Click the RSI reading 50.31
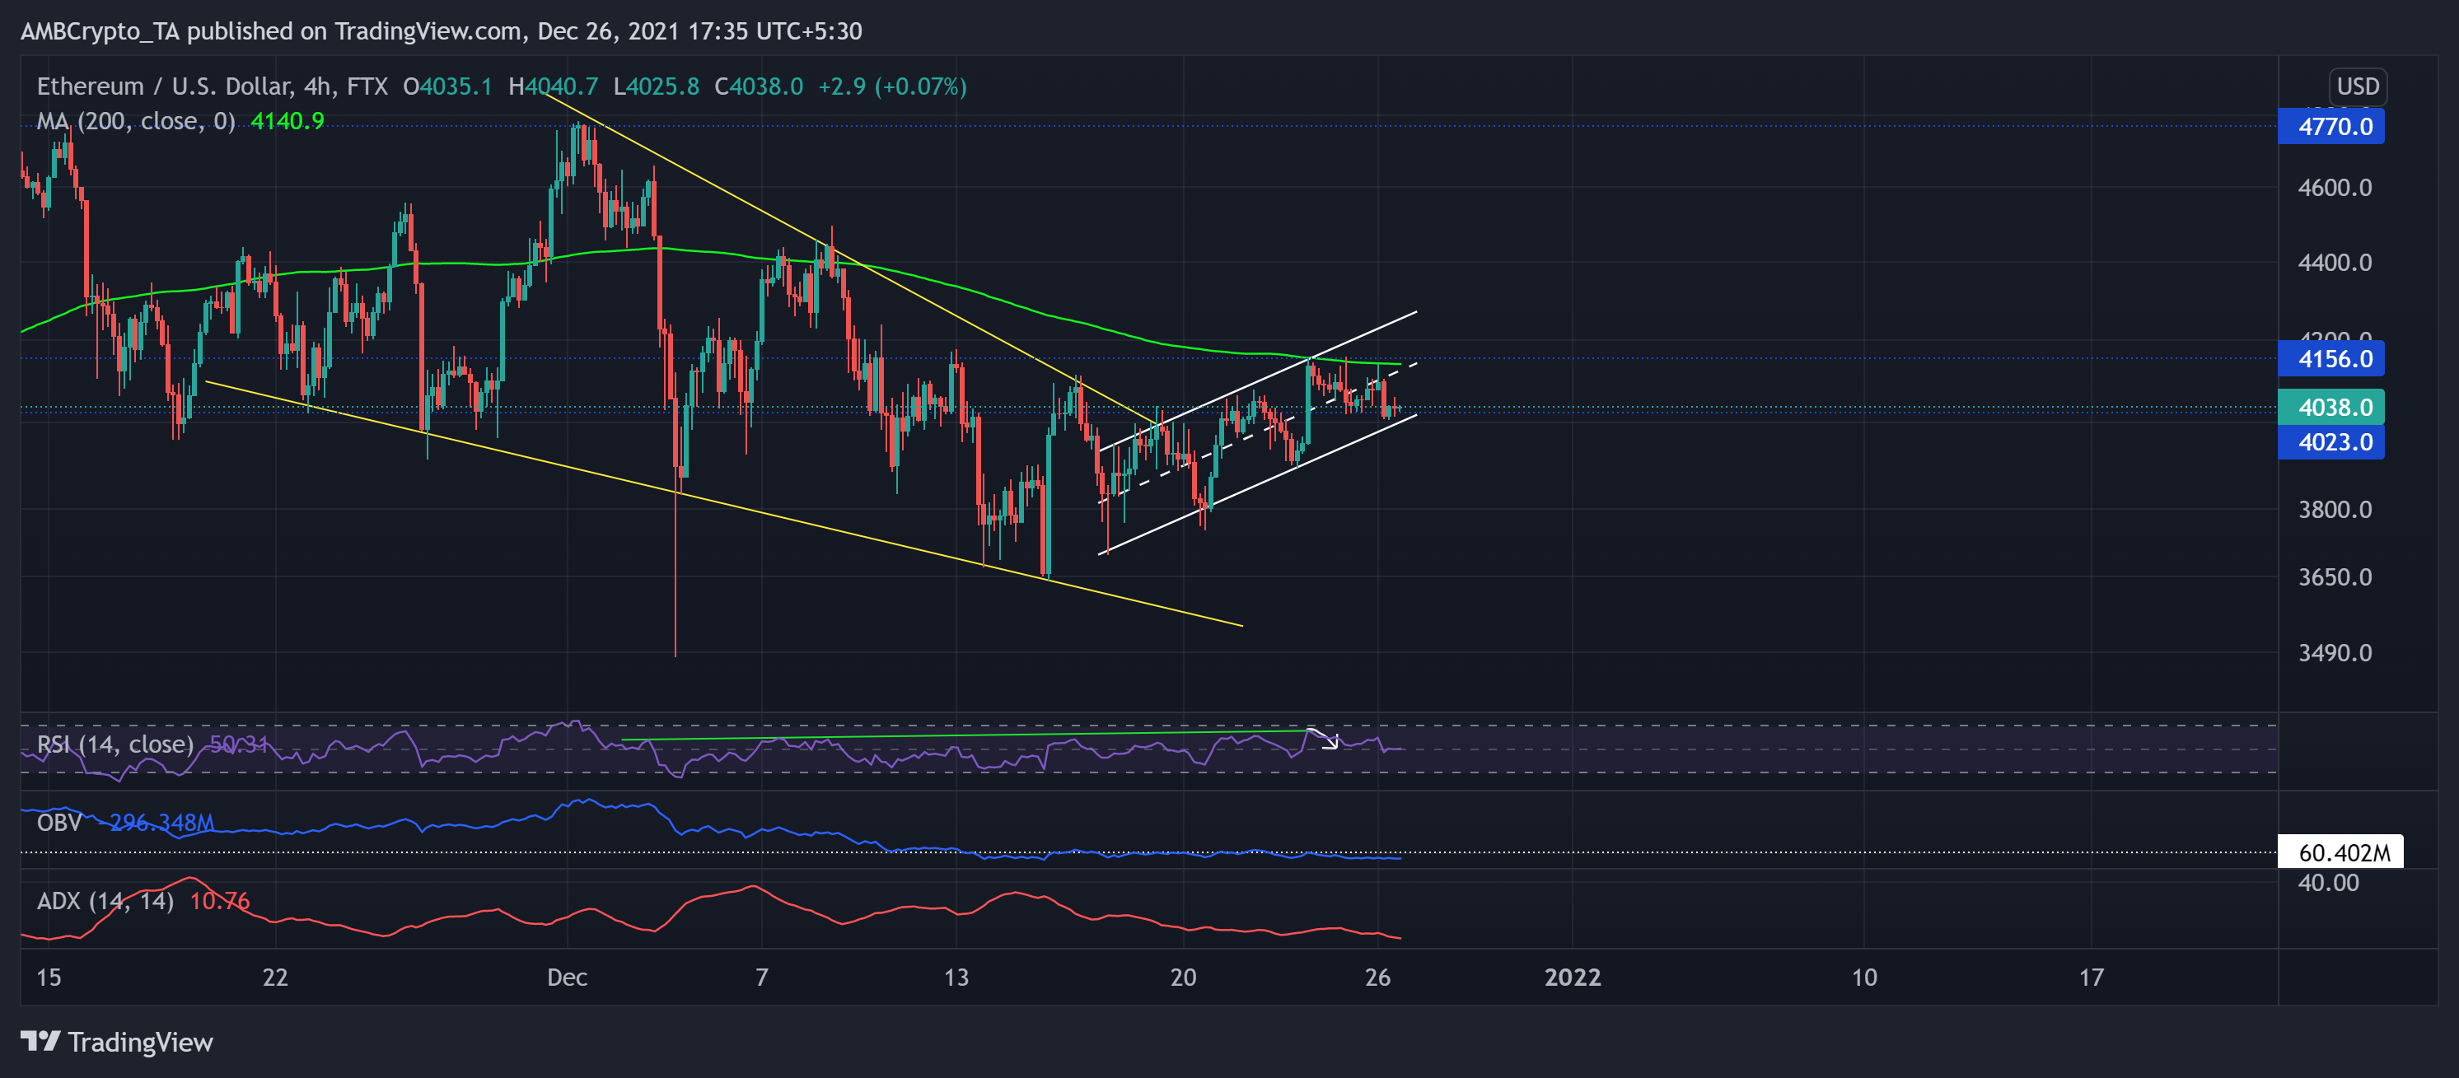This screenshot has width=2459, height=1078. tap(239, 745)
